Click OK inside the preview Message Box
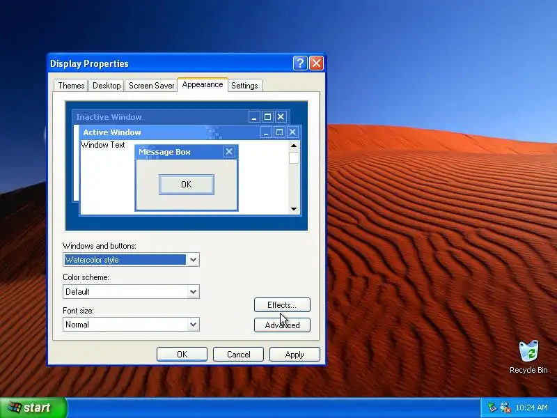 coord(187,185)
